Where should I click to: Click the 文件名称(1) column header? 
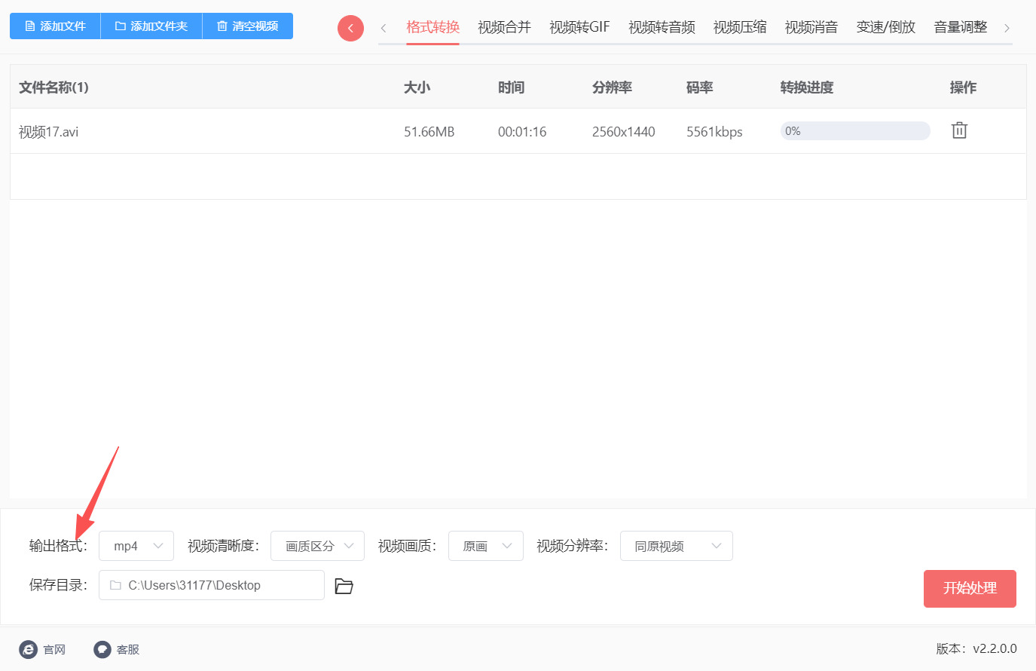pyautogui.click(x=53, y=87)
